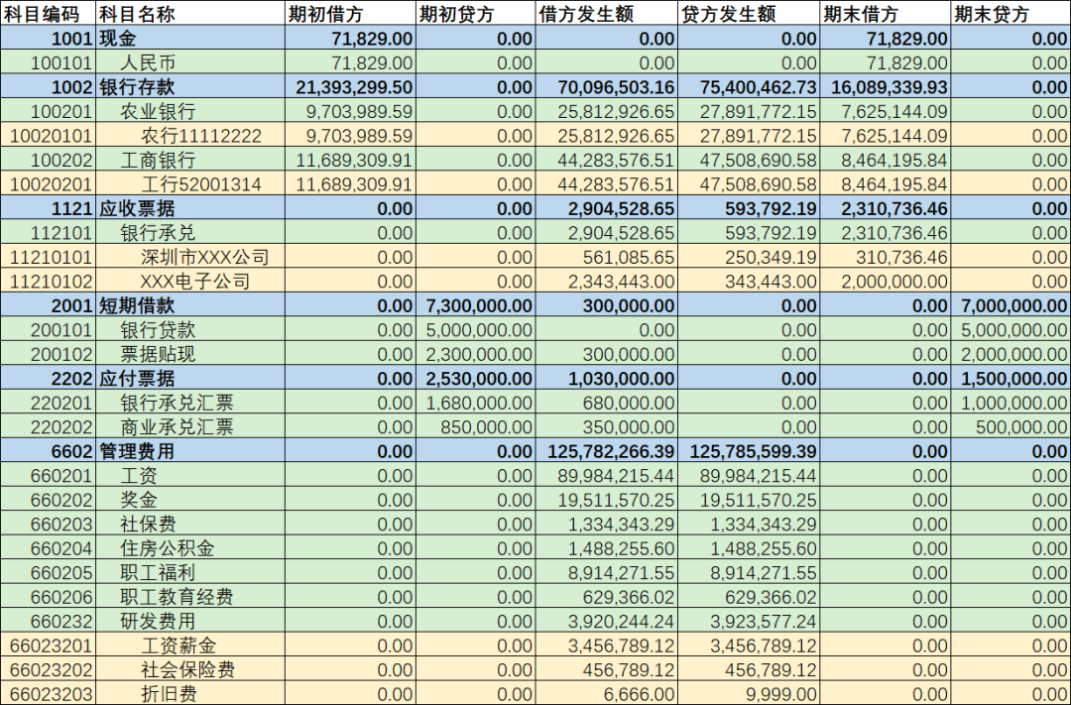Click the value 1,030,000.00
Image resolution: width=1071 pixels, height=705 pixels.
(x=607, y=378)
